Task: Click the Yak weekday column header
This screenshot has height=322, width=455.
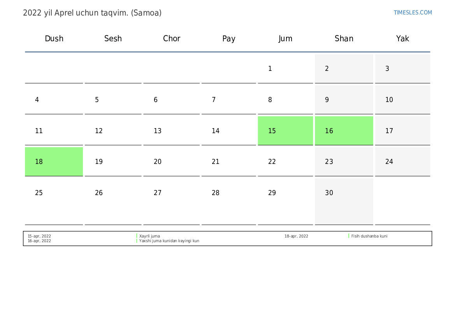Action: point(402,39)
